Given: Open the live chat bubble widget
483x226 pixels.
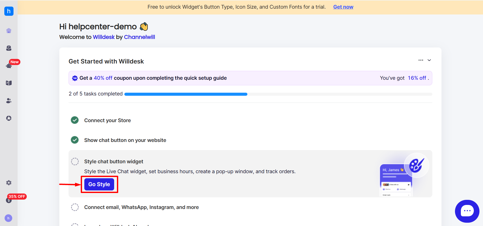Looking at the screenshot, I should click(x=467, y=211).
